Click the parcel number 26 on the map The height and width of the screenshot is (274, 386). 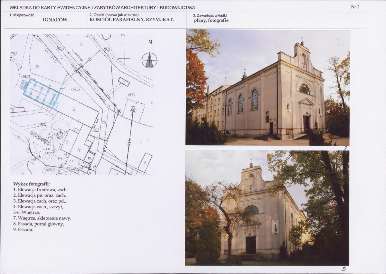click(x=103, y=122)
